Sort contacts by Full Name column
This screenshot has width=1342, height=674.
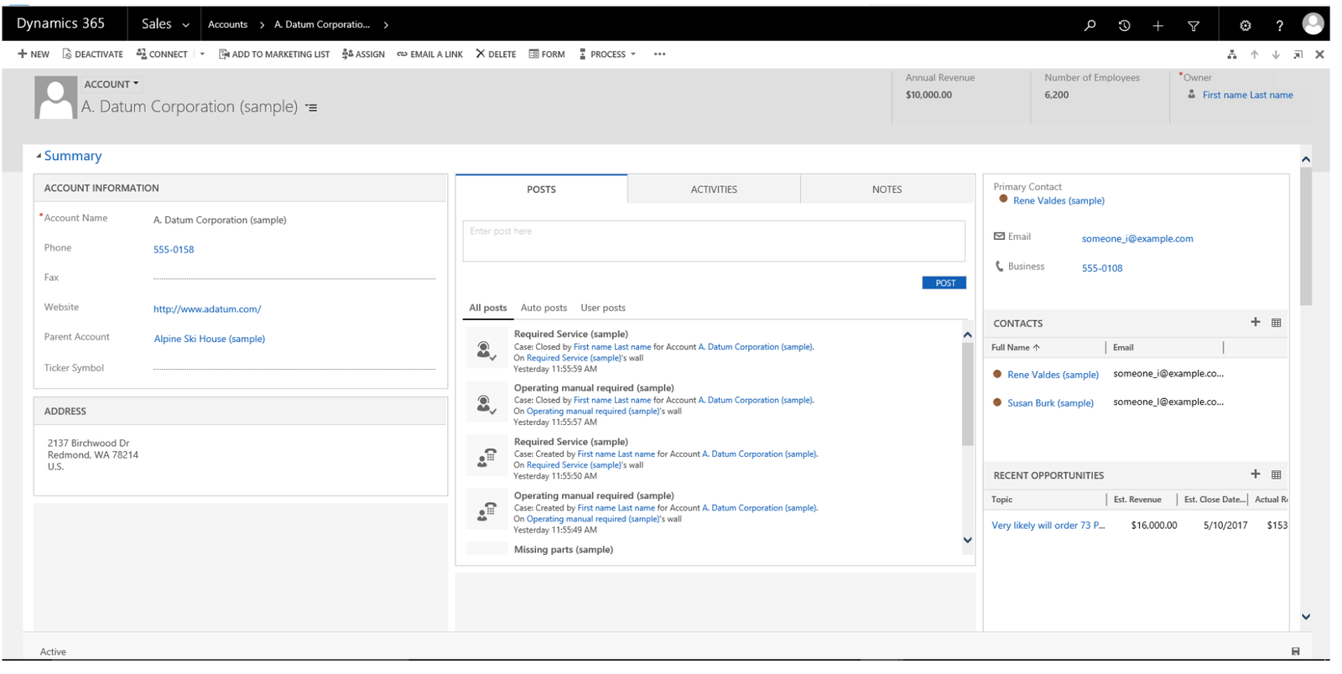point(1015,347)
